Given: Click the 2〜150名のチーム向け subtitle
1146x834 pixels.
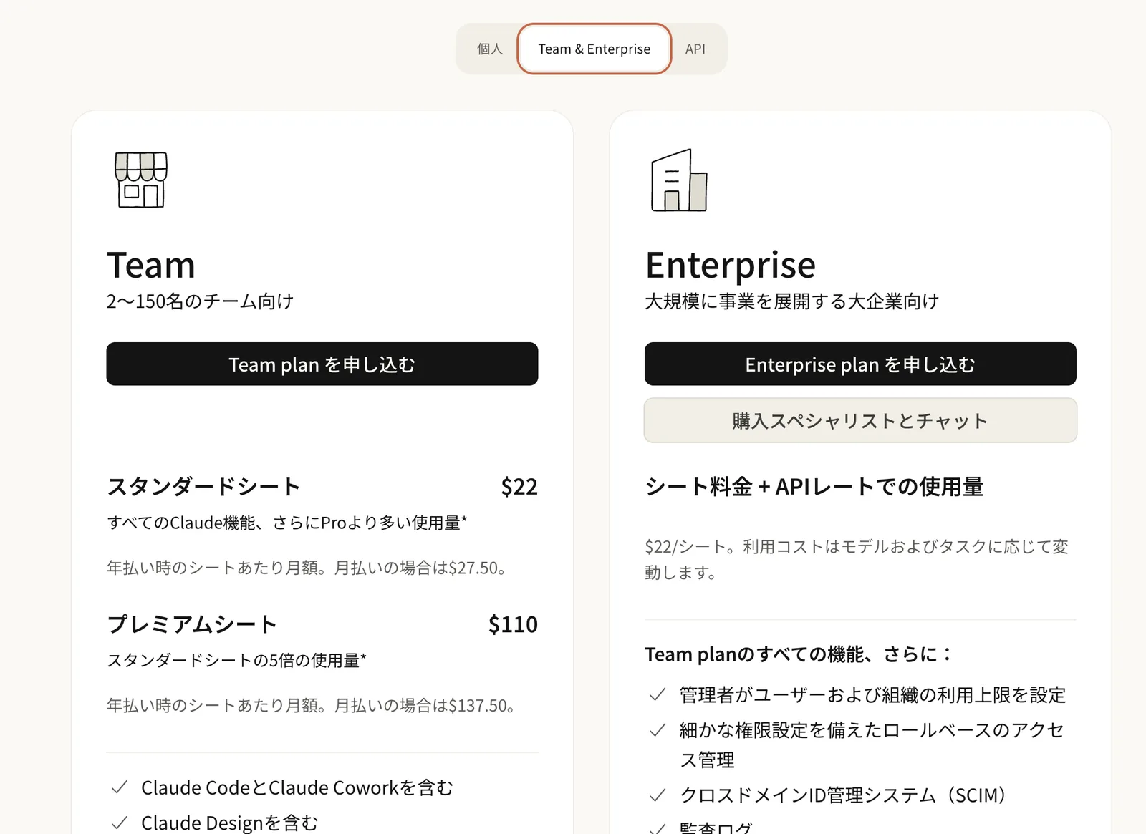Looking at the screenshot, I should pos(201,301).
